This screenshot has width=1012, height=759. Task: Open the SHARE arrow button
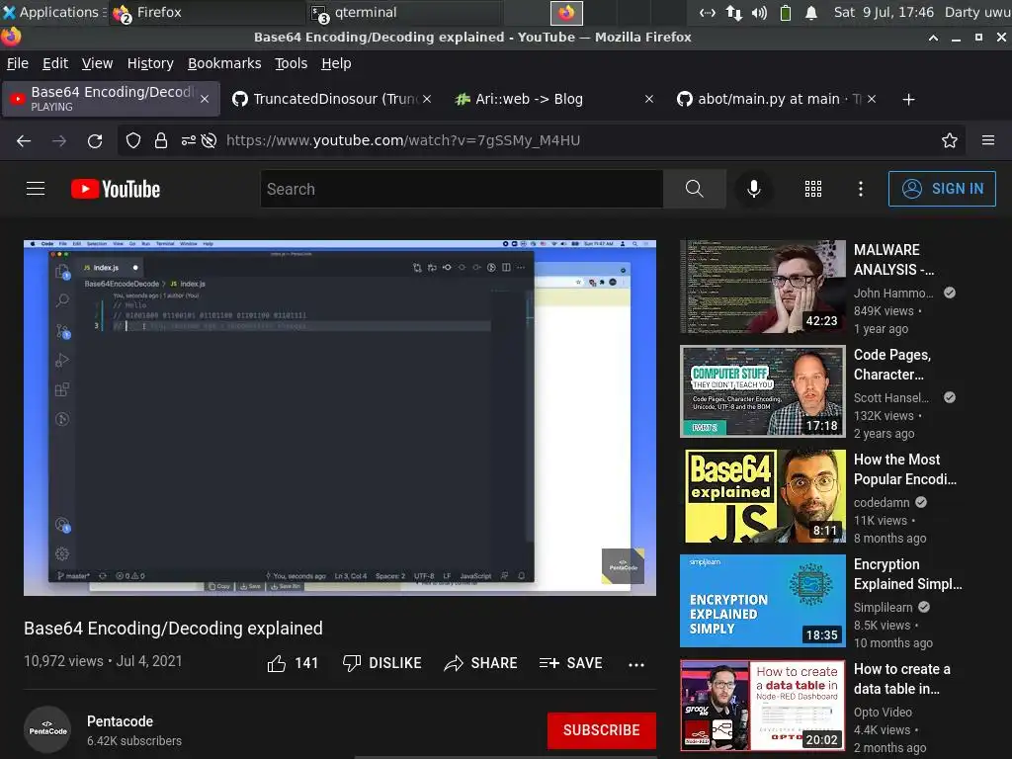[x=481, y=663]
